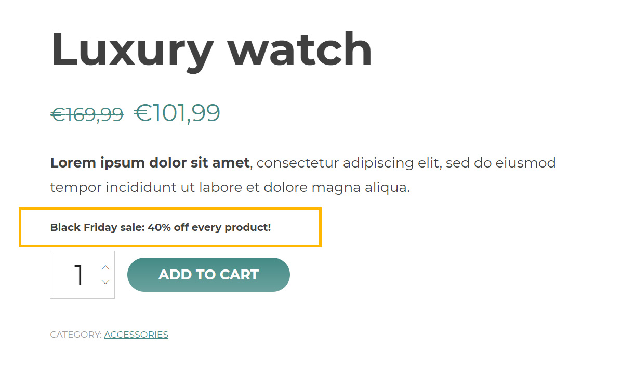This screenshot has width=635, height=373.
Task: Click the €101,99 sale price
Action: click(177, 113)
